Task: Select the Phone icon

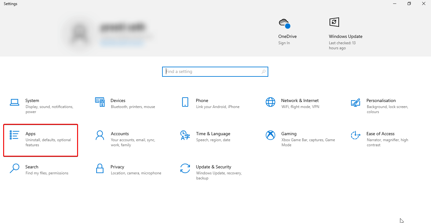Action: [x=185, y=102]
